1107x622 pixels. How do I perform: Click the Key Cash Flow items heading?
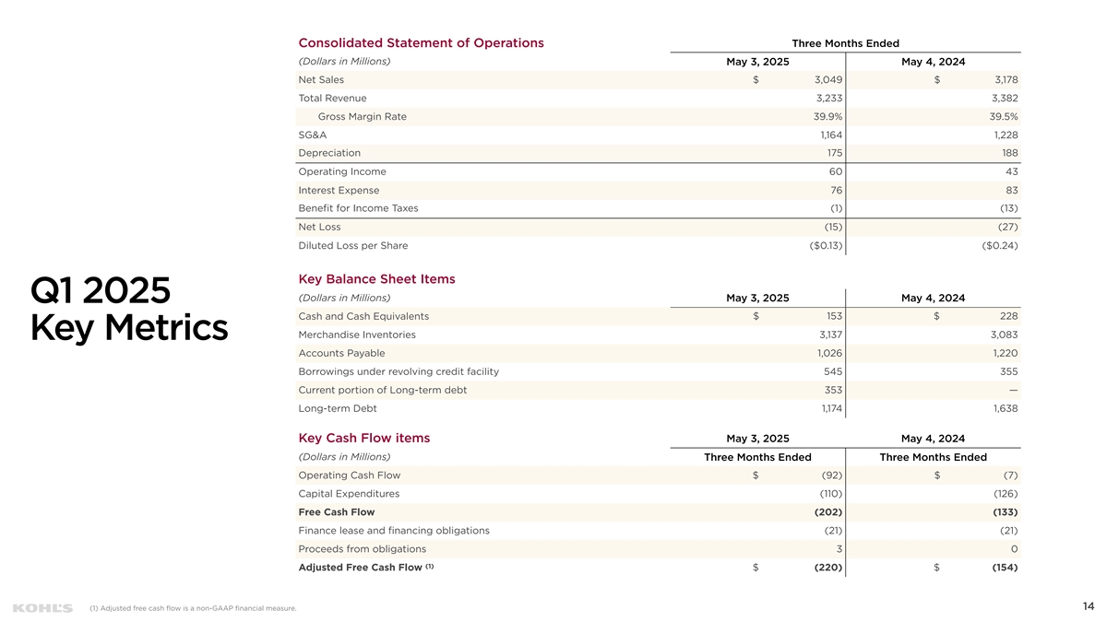pyautogui.click(x=363, y=439)
